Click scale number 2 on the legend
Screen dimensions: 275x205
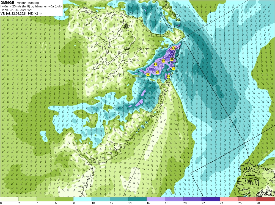(19, 203)
